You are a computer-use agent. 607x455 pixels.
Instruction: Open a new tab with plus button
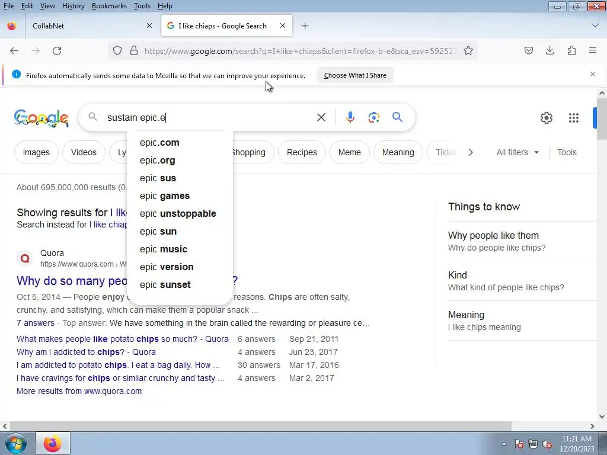tap(305, 26)
